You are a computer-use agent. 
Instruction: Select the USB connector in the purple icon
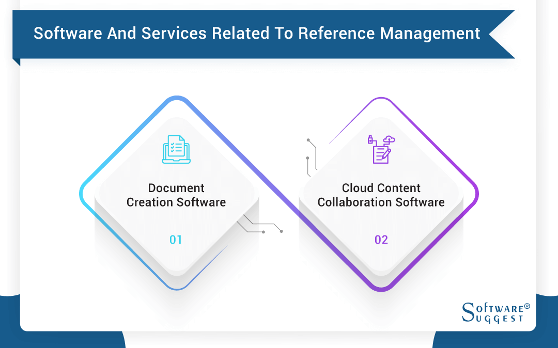[x=371, y=140]
